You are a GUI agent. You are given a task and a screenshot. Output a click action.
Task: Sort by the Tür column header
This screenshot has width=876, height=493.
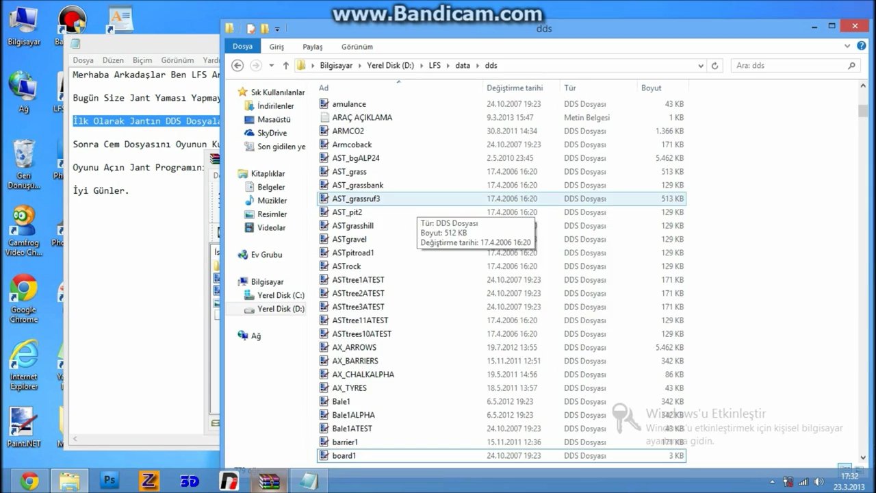[599, 88]
